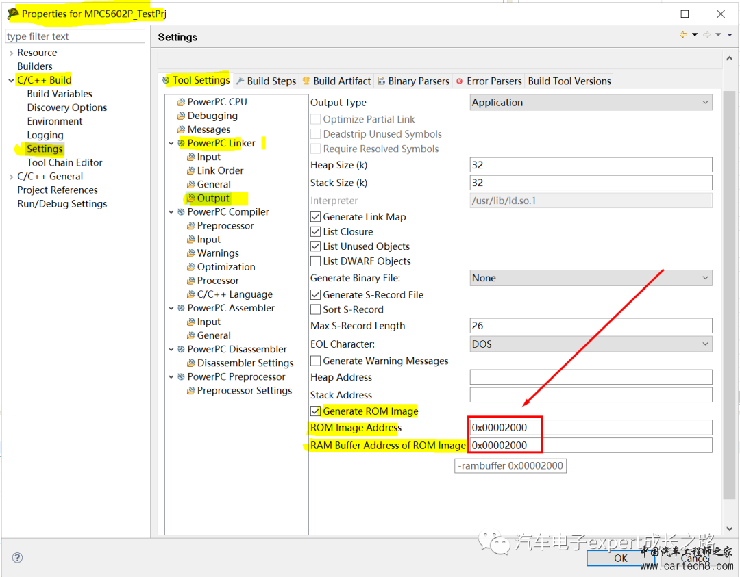Toggle List Unused Objects checkbox
Screen dimensions: 740x577
pyautogui.click(x=316, y=246)
